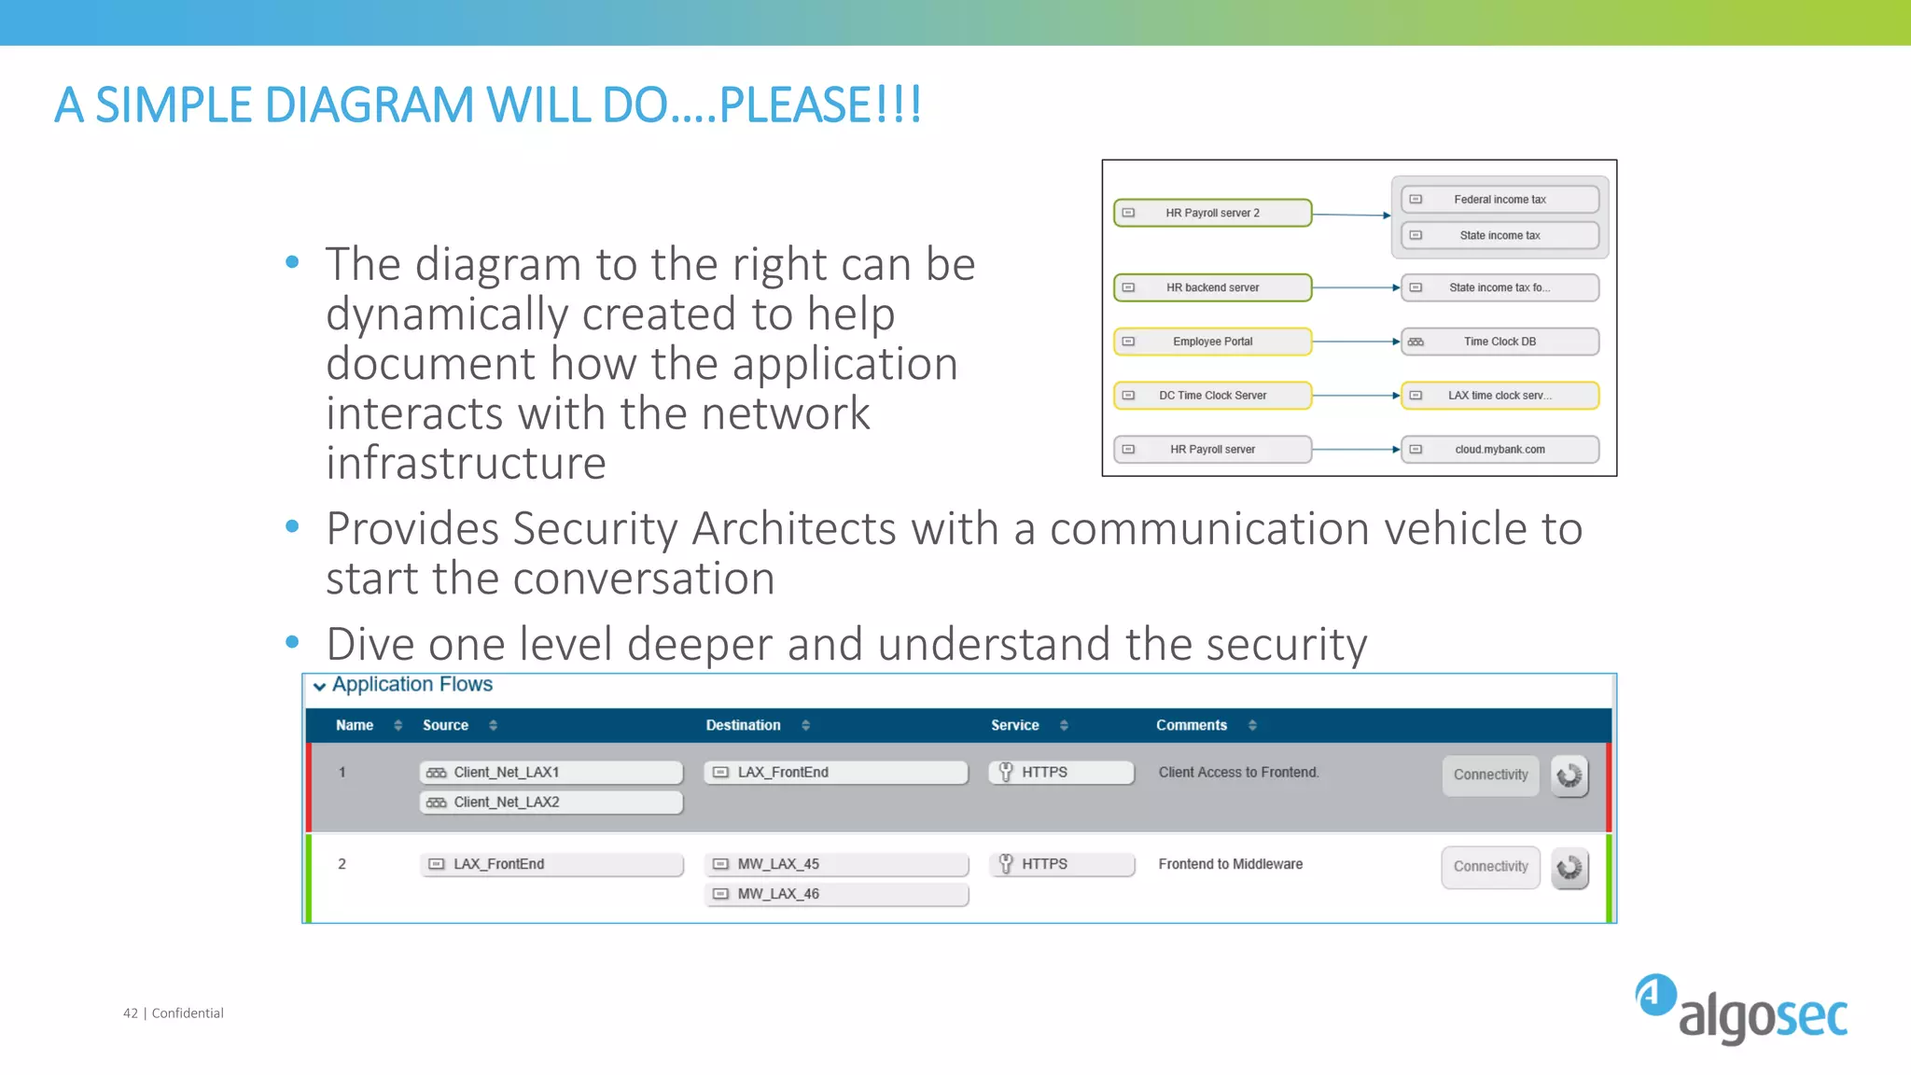This screenshot has width=1911, height=1075.
Task: Select HTTPS service in flow 2
Action: pyautogui.click(x=1062, y=864)
